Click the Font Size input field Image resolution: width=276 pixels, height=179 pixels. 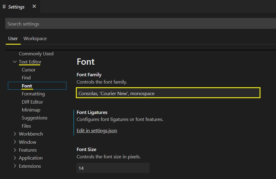[113, 168]
